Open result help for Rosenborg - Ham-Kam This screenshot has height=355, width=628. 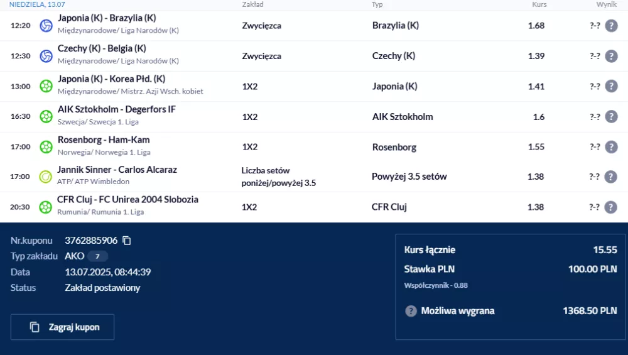click(x=611, y=147)
